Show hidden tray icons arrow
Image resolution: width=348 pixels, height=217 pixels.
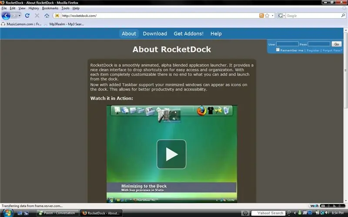pyautogui.click(x=295, y=213)
